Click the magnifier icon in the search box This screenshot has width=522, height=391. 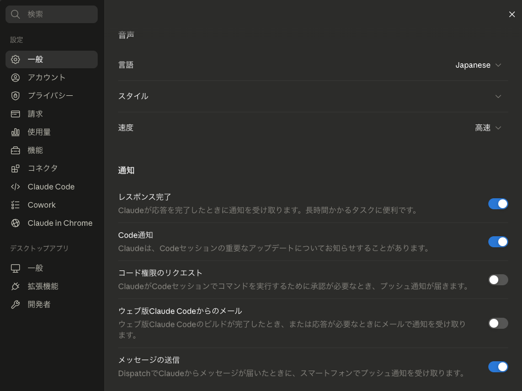[x=15, y=14]
